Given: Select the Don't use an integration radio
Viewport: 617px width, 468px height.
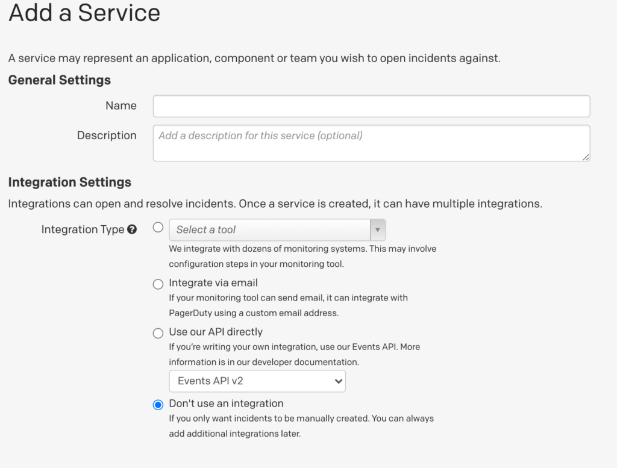Looking at the screenshot, I should click(158, 405).
